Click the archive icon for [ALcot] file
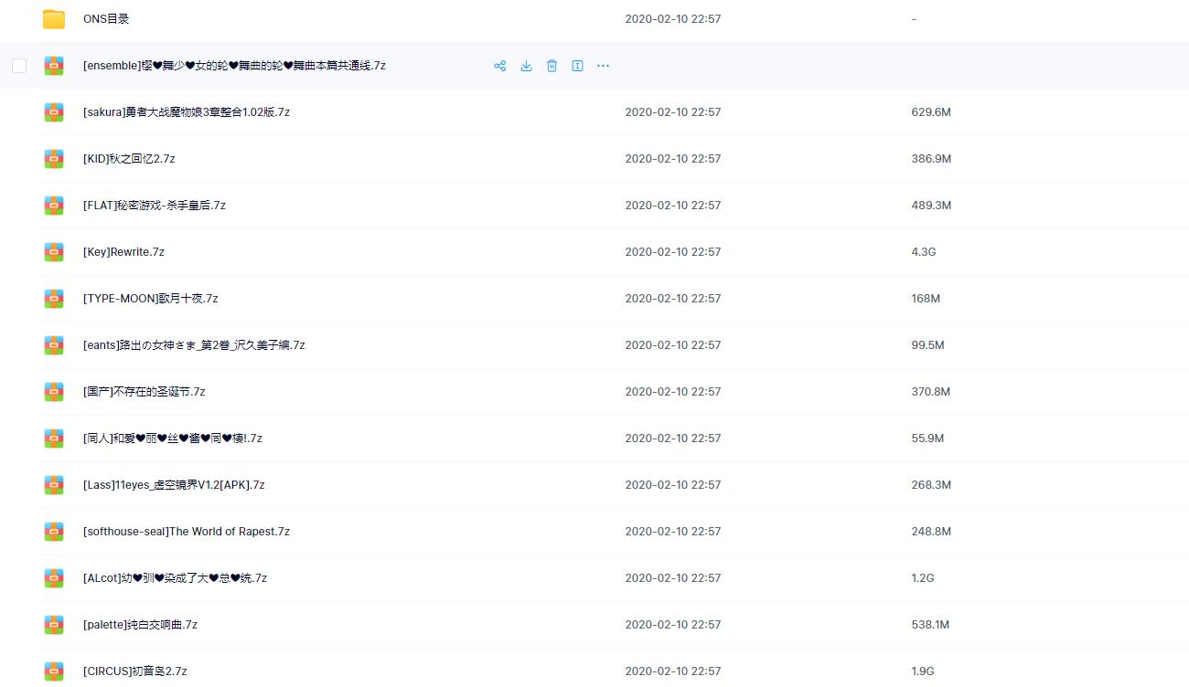The height and width of the screenshot is (687, 1189). [x=54, y=578]
